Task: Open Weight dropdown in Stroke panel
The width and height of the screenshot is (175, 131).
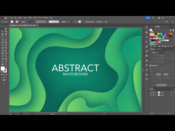Action: point(165,53)
